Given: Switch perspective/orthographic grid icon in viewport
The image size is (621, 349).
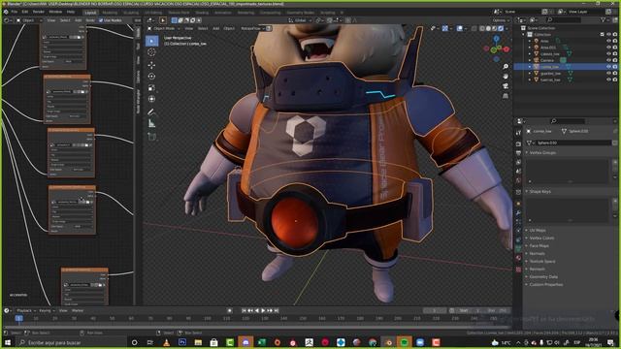Looking at the screenshot, I should tap(506, 96).
